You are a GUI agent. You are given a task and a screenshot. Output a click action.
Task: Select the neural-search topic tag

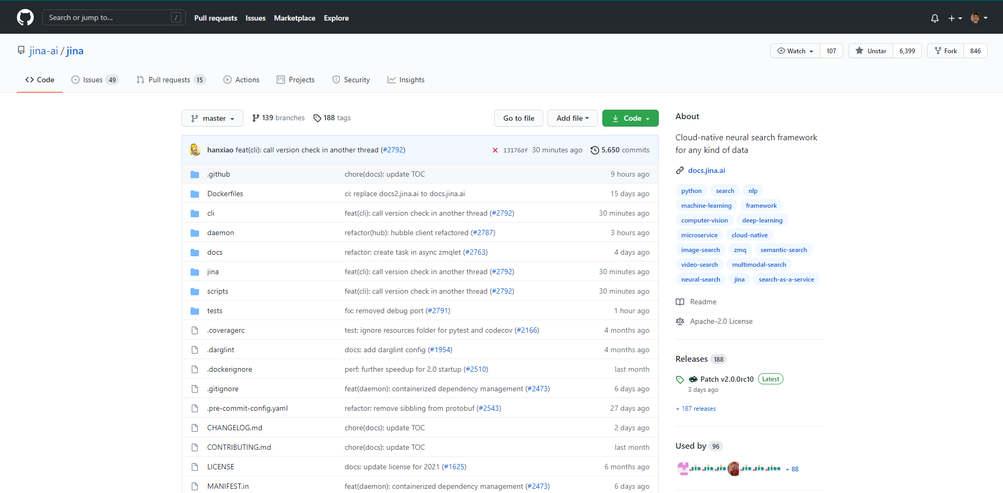point(701,279)
